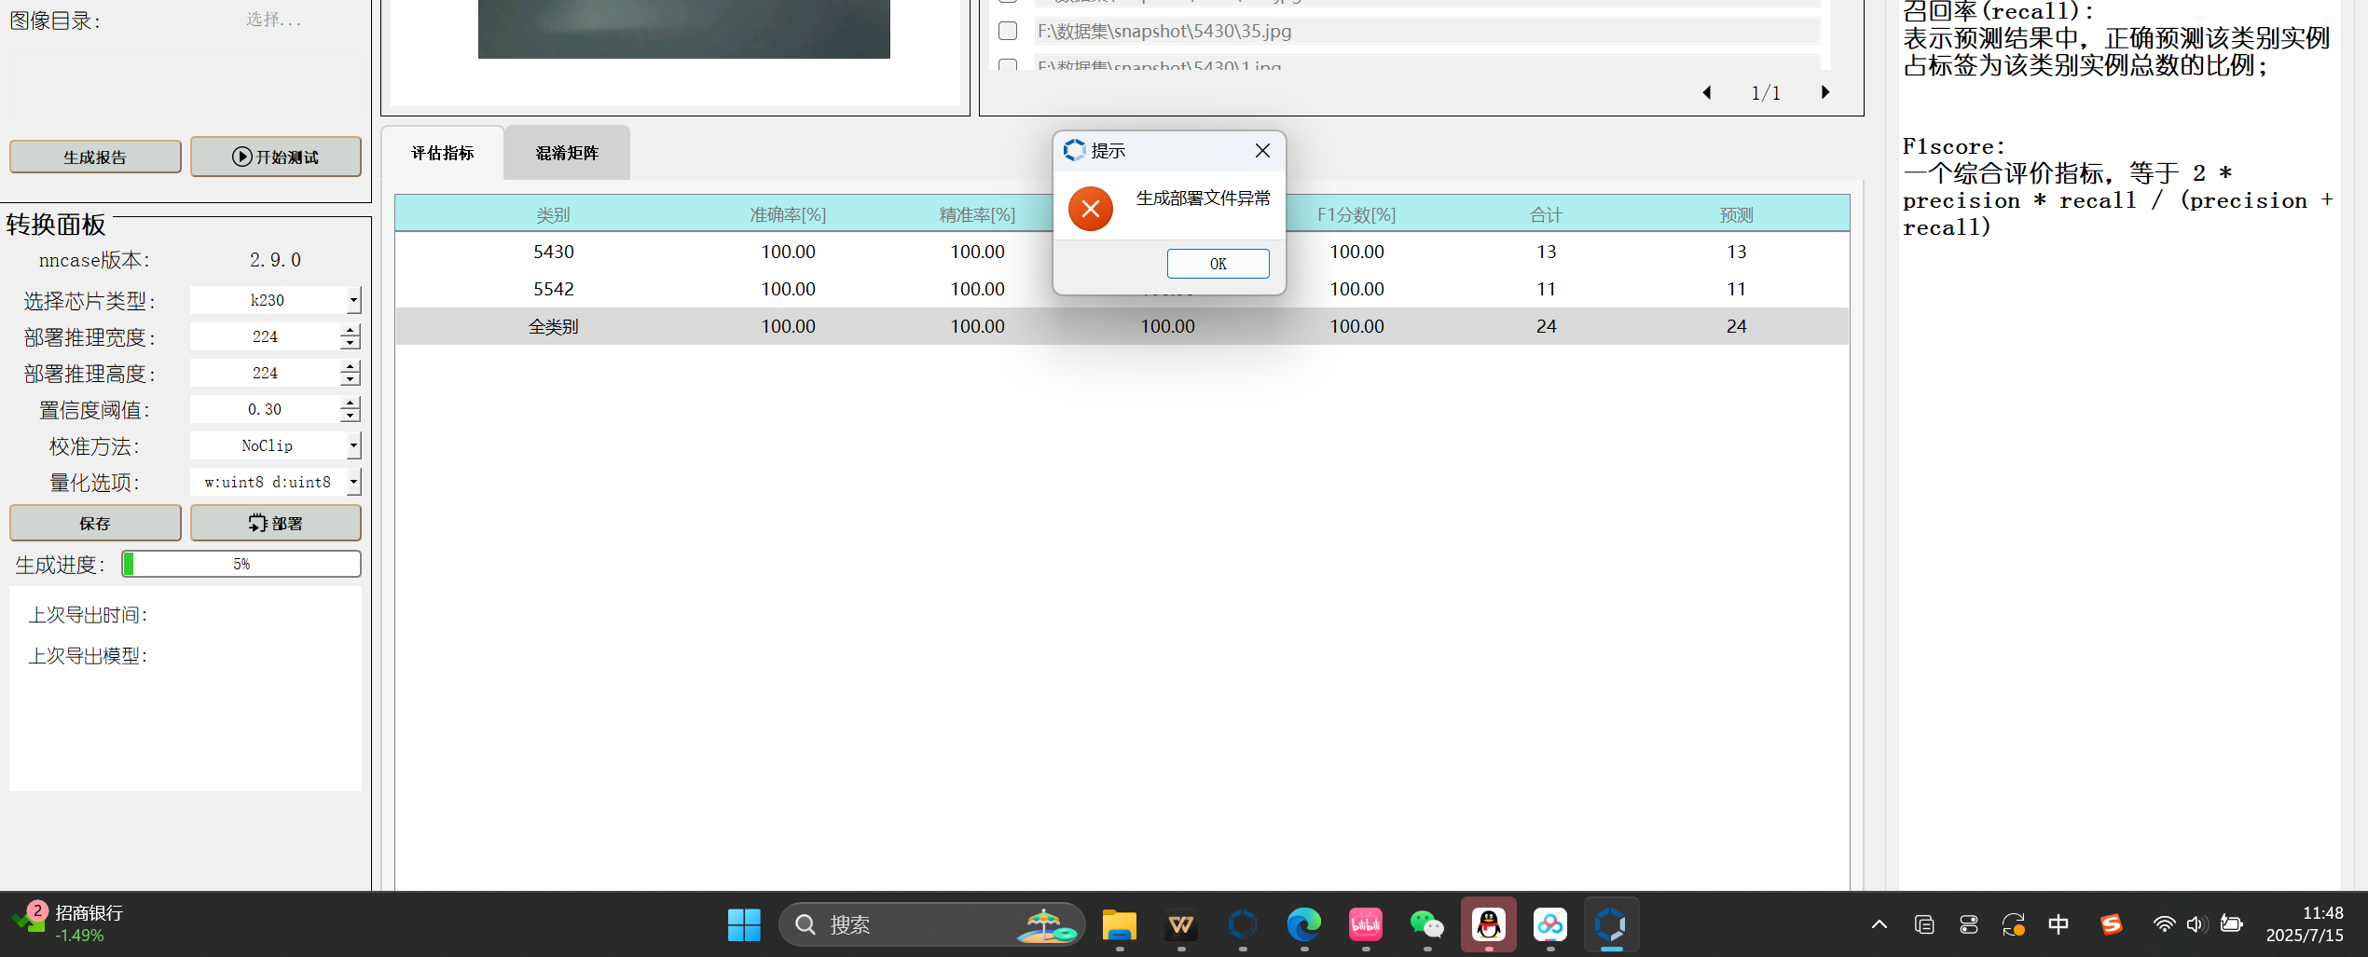This screenshot has width=2368, height=957.
Task: Open the dark hexagon app taskbar icon
Action: [1243, 924]
